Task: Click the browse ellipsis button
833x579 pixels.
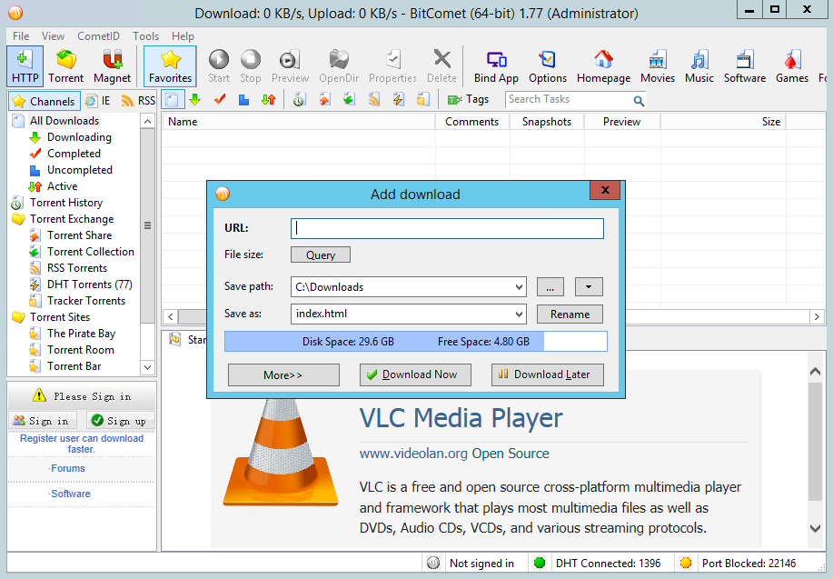Action: [550, 286]
